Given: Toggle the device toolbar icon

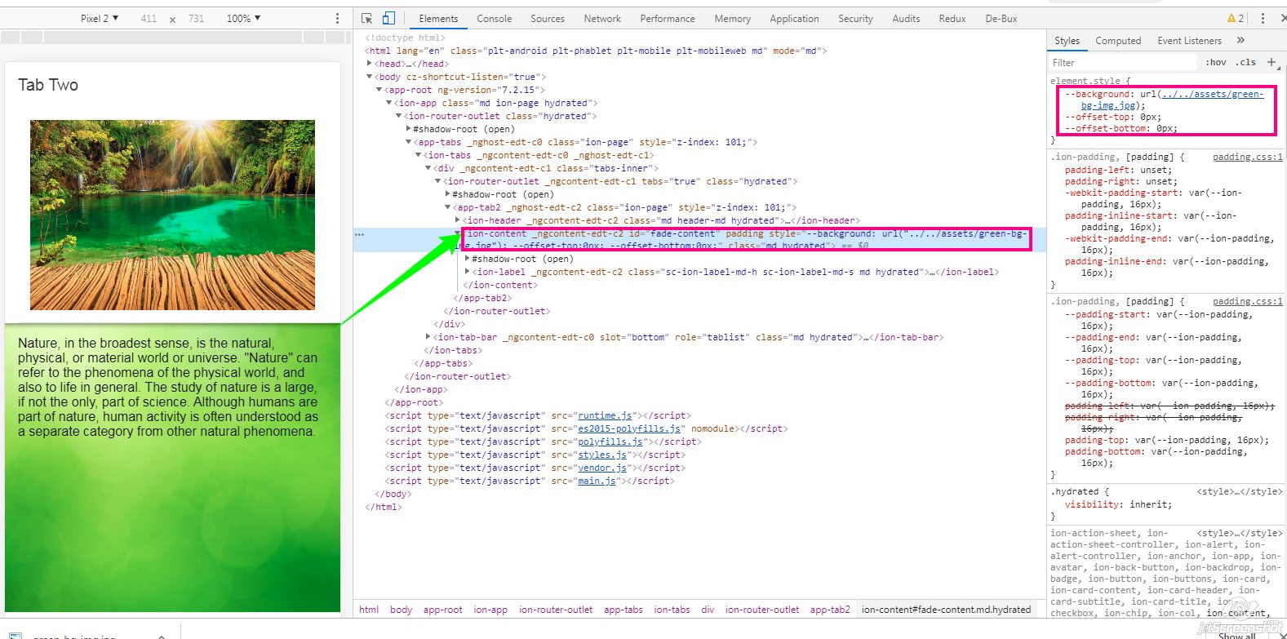Looking at the screenshot, I should click(388, 18).
